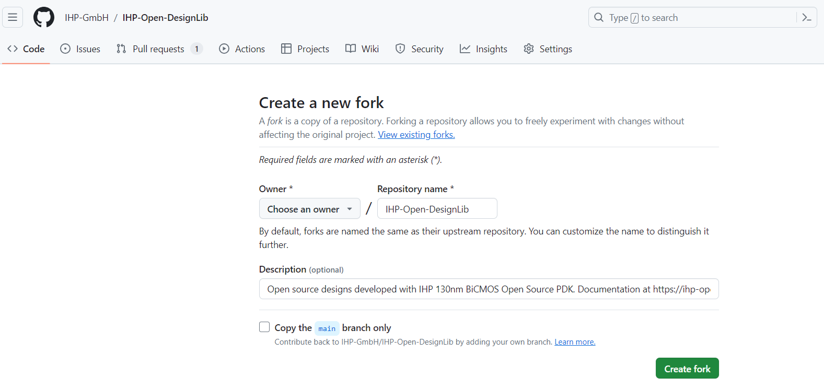The width and height of the screenshot is (824, 389).
Task: Open the Security tab
Action: (x=420, y=49)
